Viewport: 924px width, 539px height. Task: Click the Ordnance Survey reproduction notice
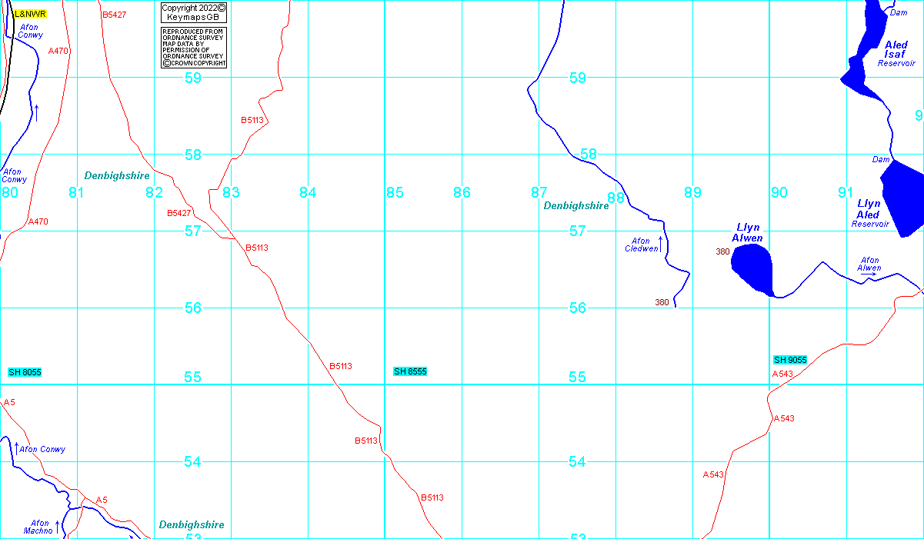pyautogui.click(x=194, y=48)
